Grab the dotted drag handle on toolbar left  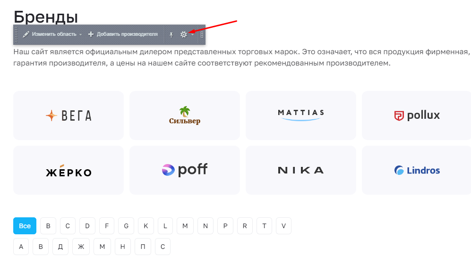(x=16, y=34)
